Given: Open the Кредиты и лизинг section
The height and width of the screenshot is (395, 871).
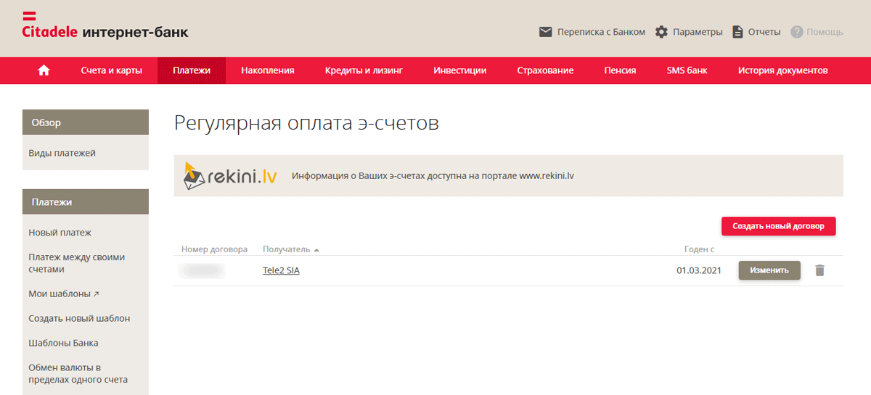Looking at the screenshot, I should coord(364,70).
